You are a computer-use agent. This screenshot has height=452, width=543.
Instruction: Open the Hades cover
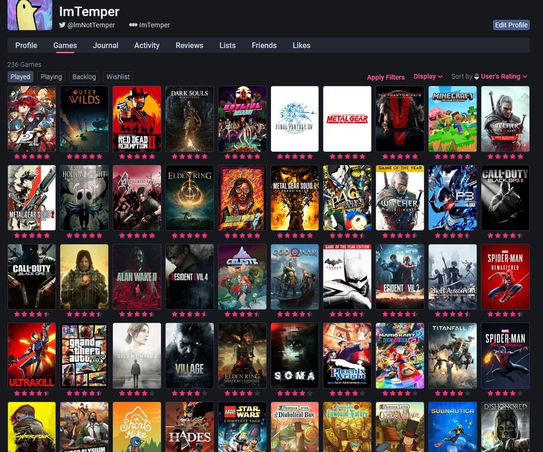coord(190,427)
